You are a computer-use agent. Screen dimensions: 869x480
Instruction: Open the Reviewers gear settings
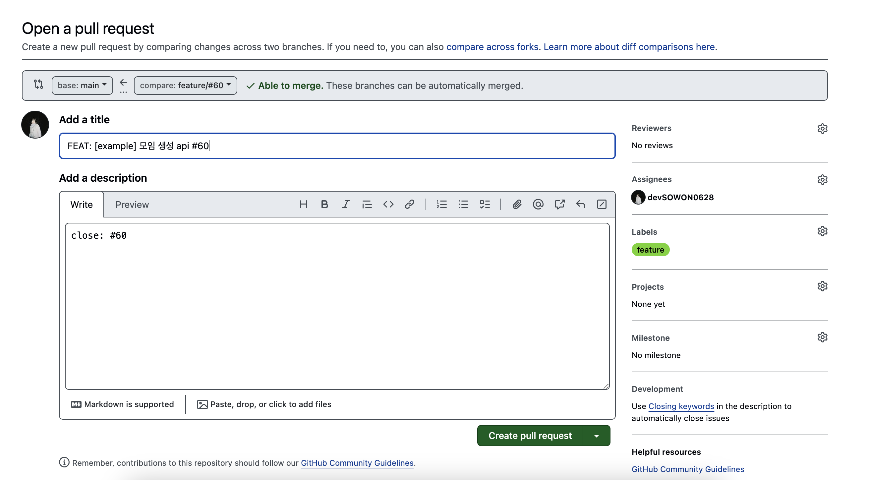click(x=822, y=129)
